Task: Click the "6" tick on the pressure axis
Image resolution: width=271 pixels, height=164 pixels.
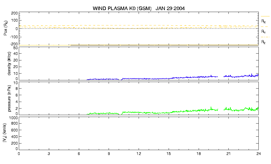Action: [17, 95]
